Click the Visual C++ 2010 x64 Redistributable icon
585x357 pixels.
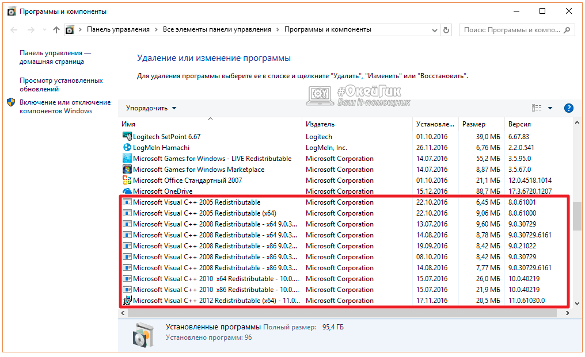pyautogui.click(x=127, y=279)
